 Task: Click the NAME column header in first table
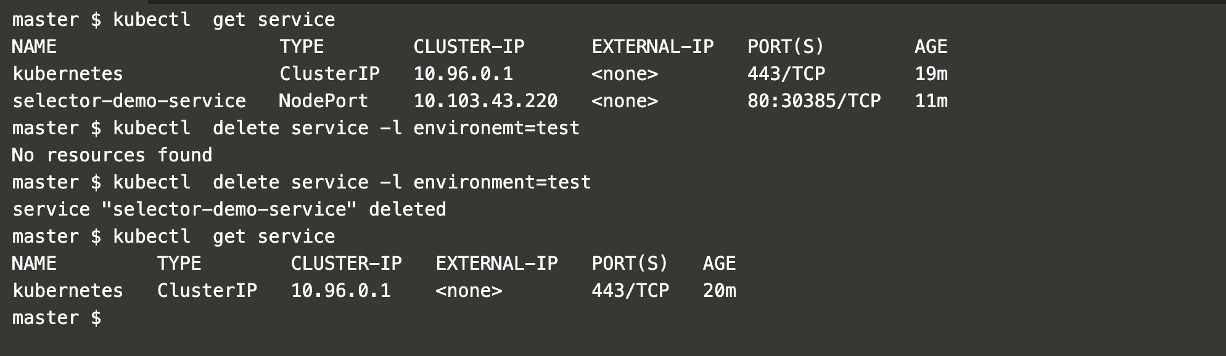[x=34, y=47]
